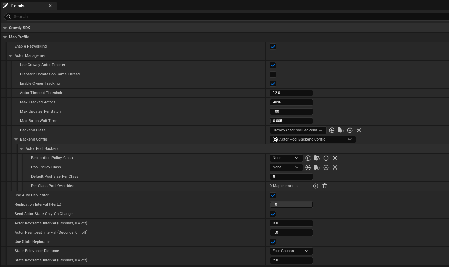
Task: Use selected asset for Pool Policy Class
Action: [308, 167]
